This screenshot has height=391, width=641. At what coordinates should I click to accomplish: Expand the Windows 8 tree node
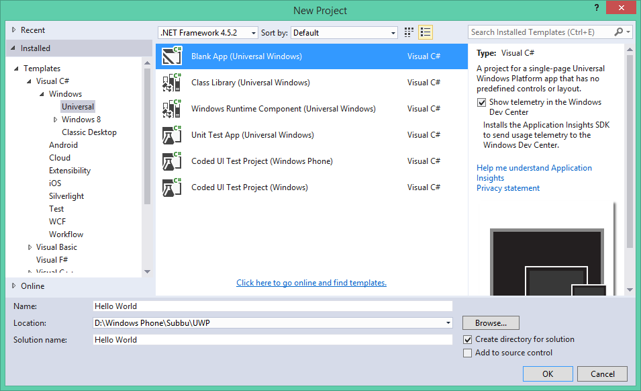(56, 119)
